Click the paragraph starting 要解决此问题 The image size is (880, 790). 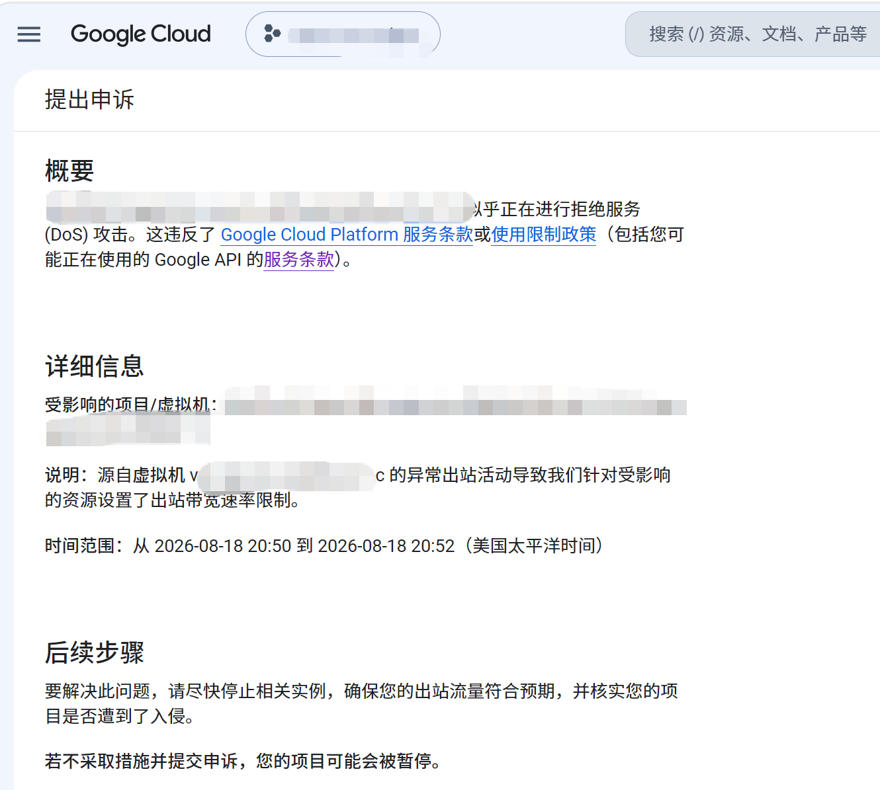point(361,703)
